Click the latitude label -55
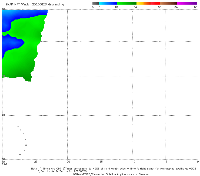 [x=2, y=115]
